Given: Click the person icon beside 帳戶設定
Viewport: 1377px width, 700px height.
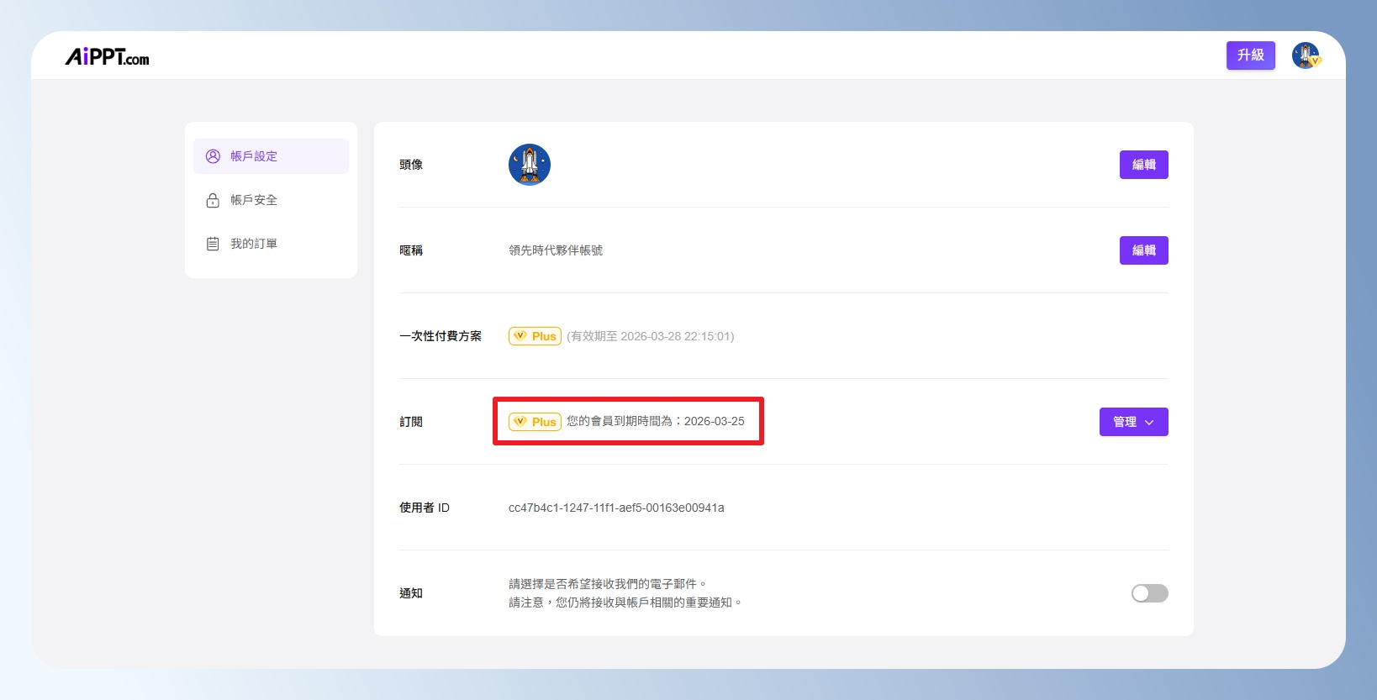Looking at the screenshot, I should pyautogui.click(x=213, y=156).
